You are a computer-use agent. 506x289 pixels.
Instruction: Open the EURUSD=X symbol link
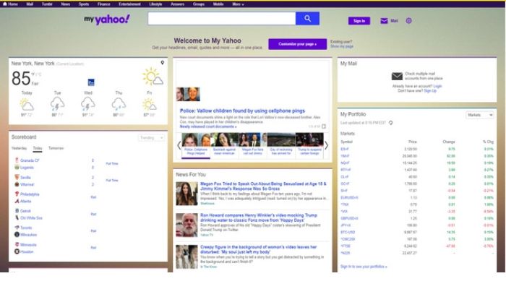click(x=349, y=197)
